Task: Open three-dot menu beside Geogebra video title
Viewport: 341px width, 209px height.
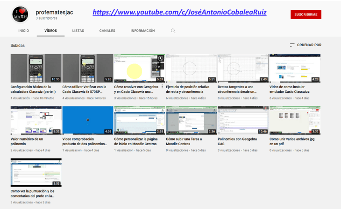Action: coord(162,86)
